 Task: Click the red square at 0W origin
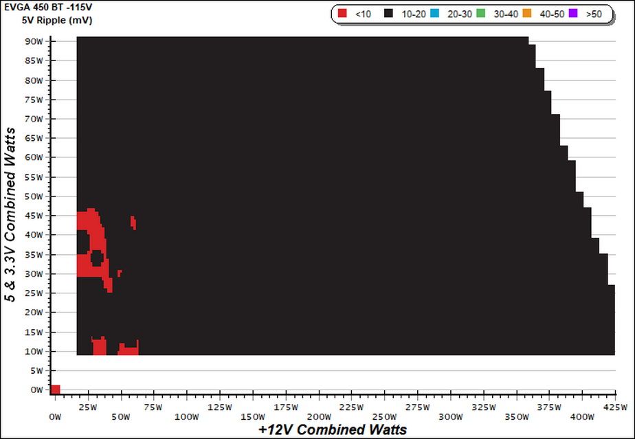55,390
